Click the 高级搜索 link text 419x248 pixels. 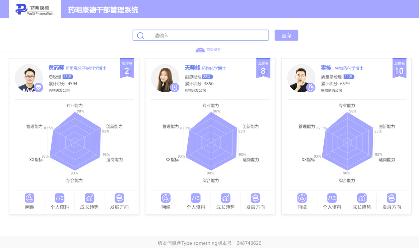click(x=213, y=50)
